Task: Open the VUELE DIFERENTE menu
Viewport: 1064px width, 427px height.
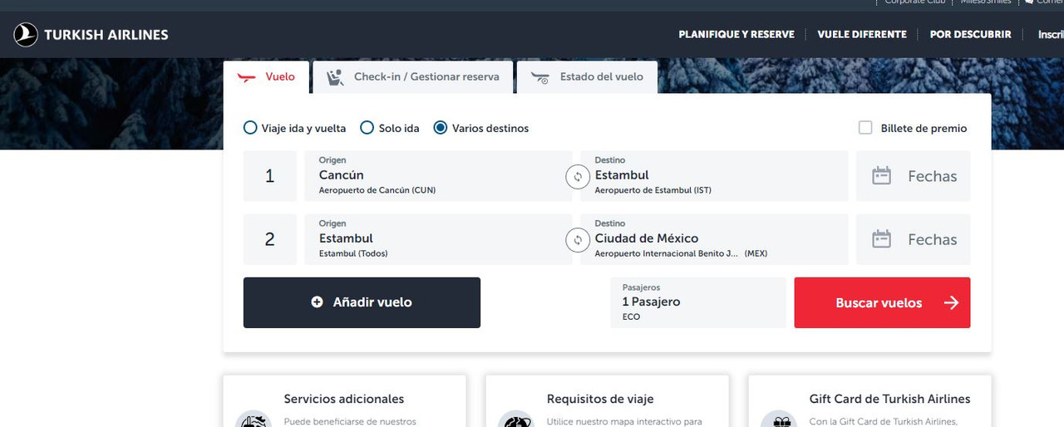Action: coord(862,35)
